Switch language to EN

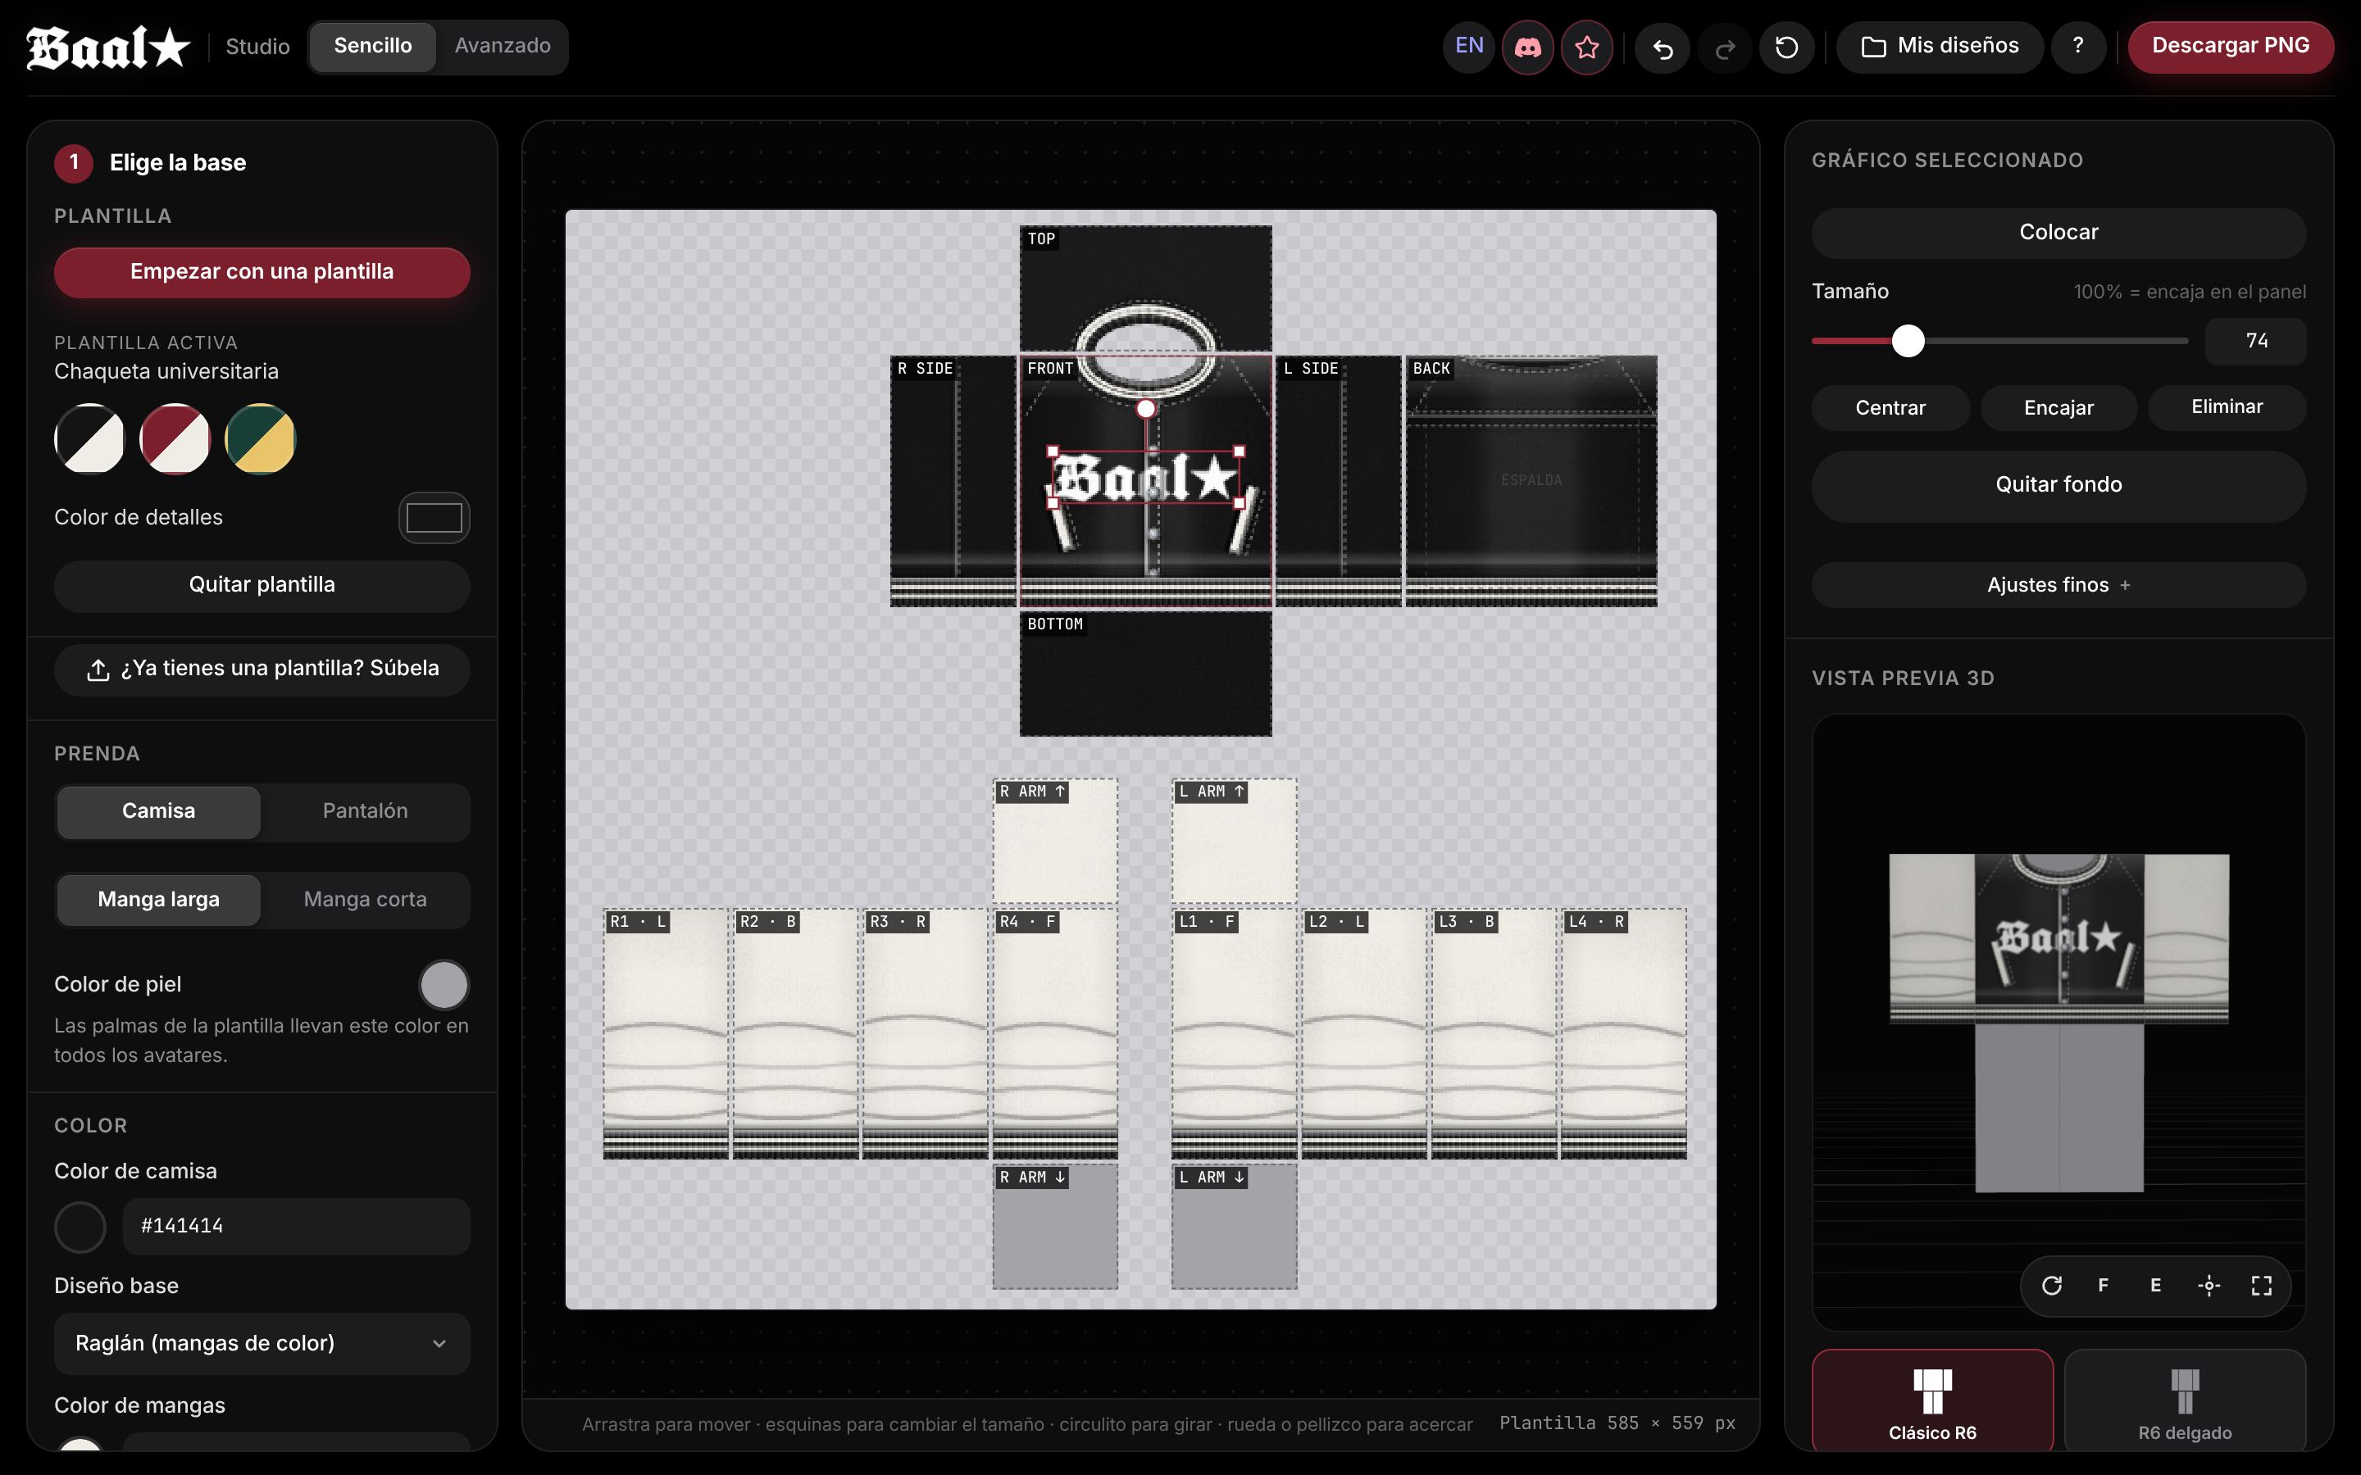click(x=1469, y=47)
